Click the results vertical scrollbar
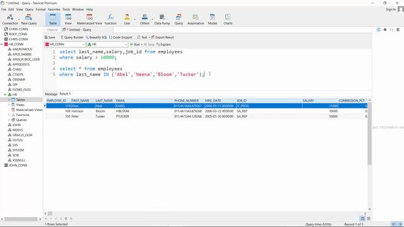Screen dimensions: 404x227 pyautogui.click(x=369, y=134)
